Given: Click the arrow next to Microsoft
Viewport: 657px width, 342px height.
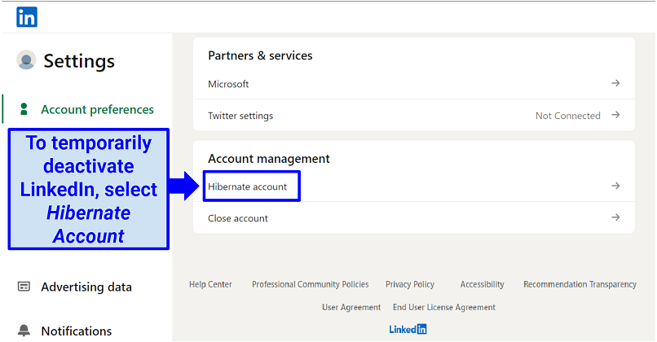Looking at the screenshot, I should pyautogui.click(x=615, y=84).
